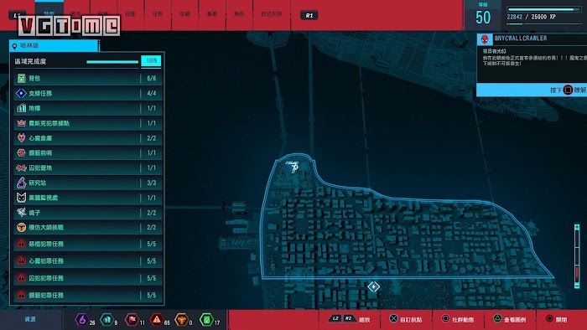Open 社群動態 social feed button

[x=458, y=319]
